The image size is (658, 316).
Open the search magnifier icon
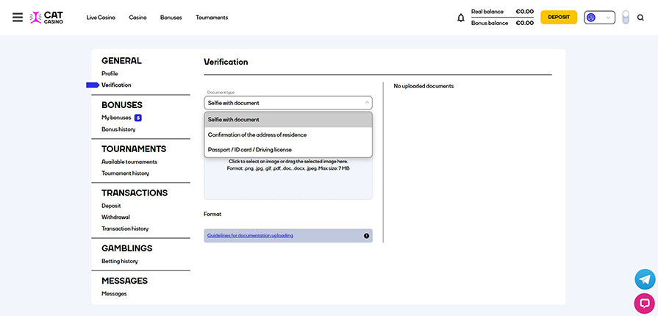tap(640, 18)
